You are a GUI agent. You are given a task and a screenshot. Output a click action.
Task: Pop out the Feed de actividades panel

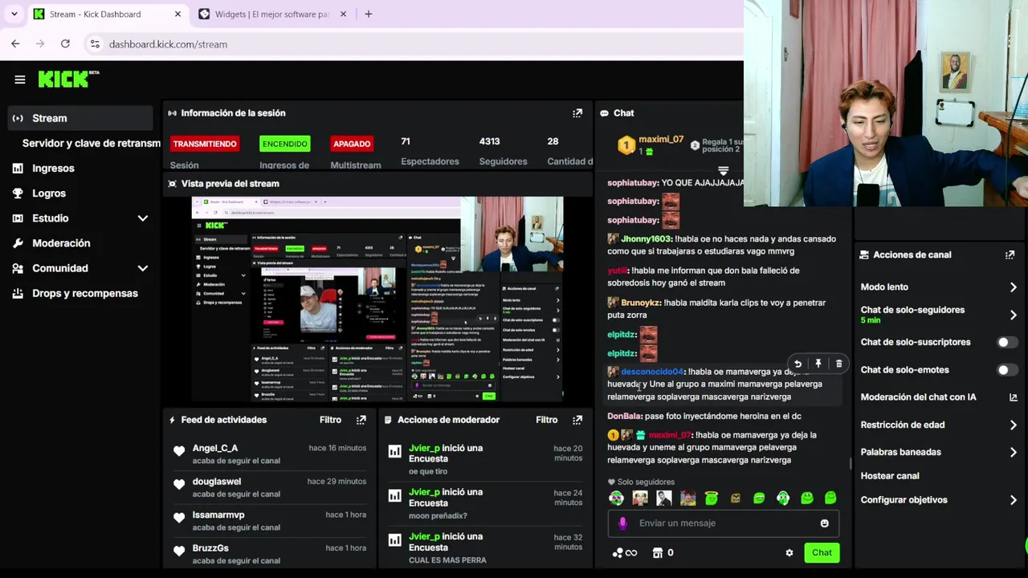coord(361,420)
